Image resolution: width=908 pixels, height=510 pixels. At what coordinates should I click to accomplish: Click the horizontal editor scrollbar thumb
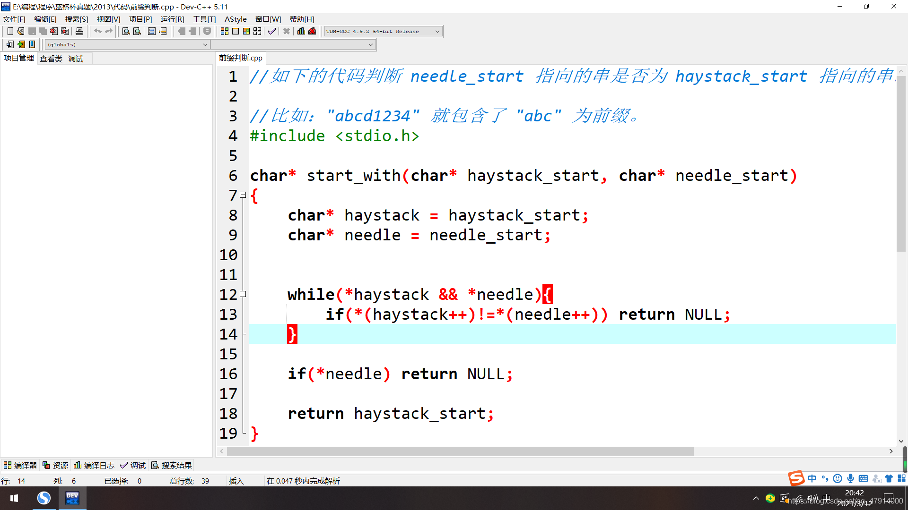tap(460, 451)
